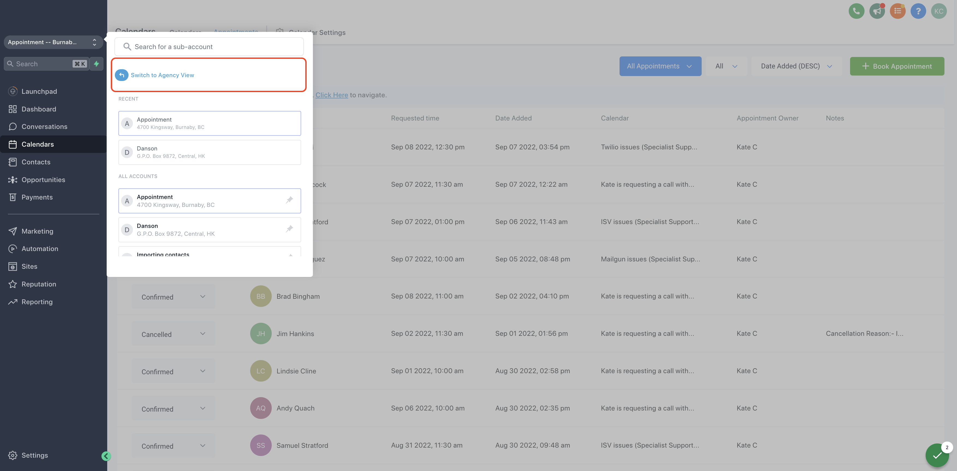Click the Samuel Stratford SS avatar
The height and width of the screenshot is (471, 957).
[261, 445]
